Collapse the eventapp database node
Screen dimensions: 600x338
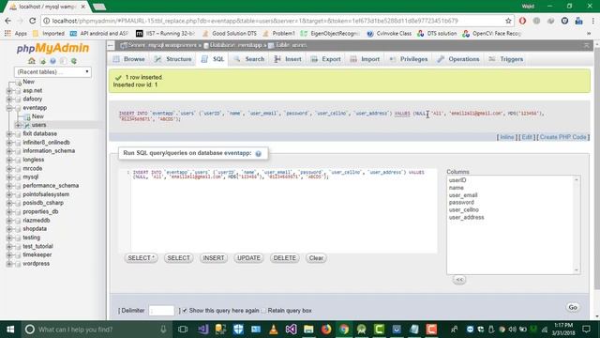tap(9, 108)
